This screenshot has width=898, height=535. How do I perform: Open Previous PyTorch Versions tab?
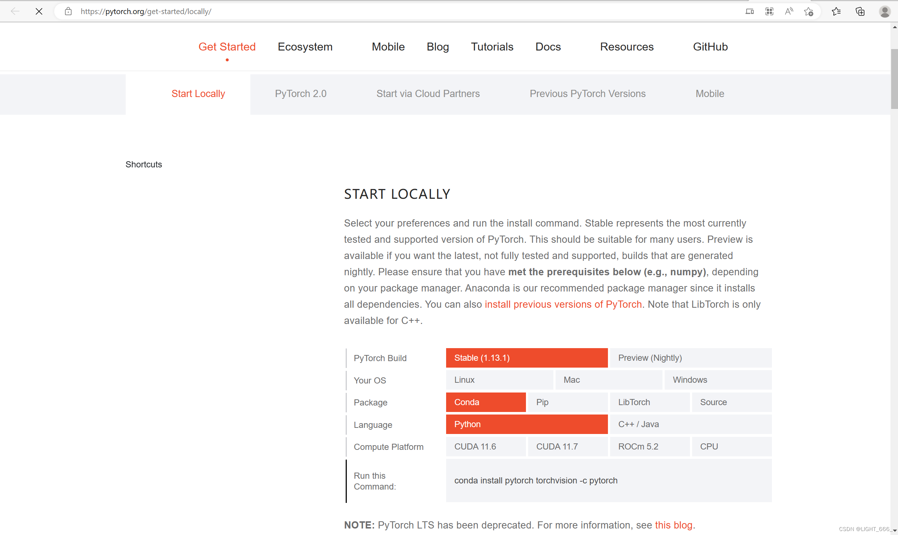pos(587,94)
